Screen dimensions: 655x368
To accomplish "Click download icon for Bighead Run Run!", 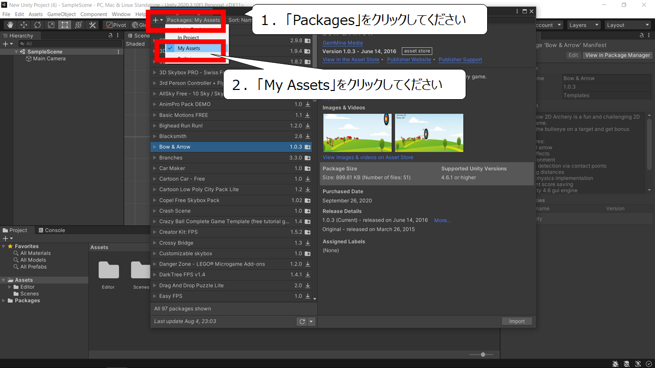I will tap(308, 126).
